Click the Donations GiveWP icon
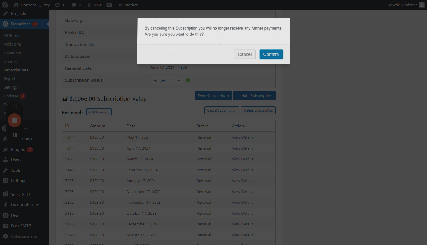Screen dimensions: 427x245 (6, 24)
